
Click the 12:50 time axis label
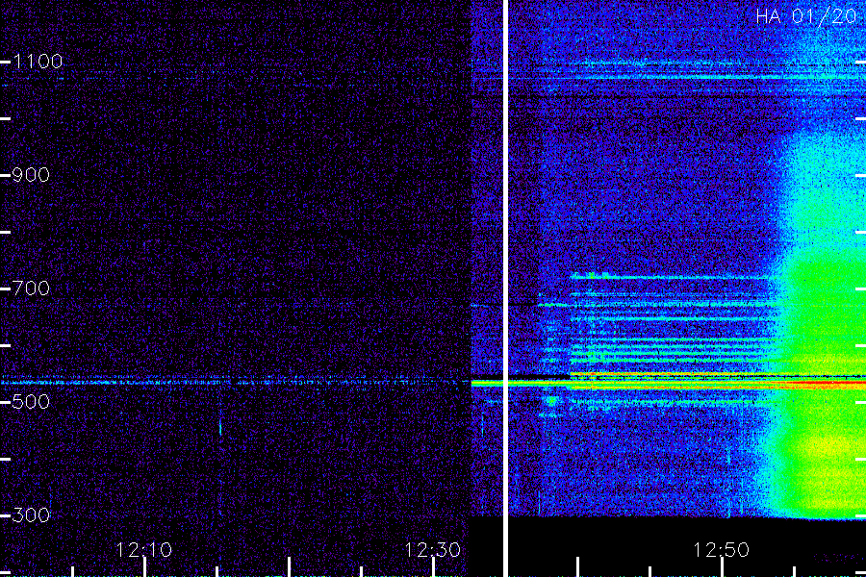pyautogui.click(x=721, y=550)
